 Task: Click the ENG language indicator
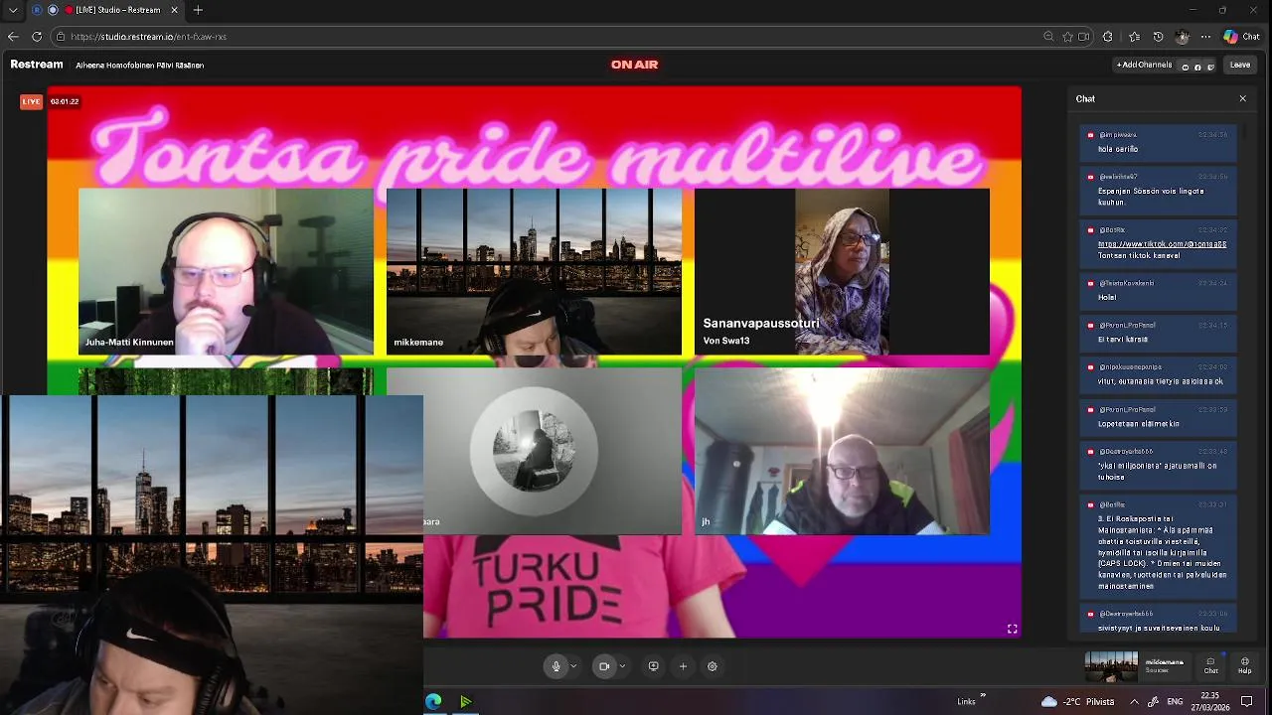point(1175,702)
